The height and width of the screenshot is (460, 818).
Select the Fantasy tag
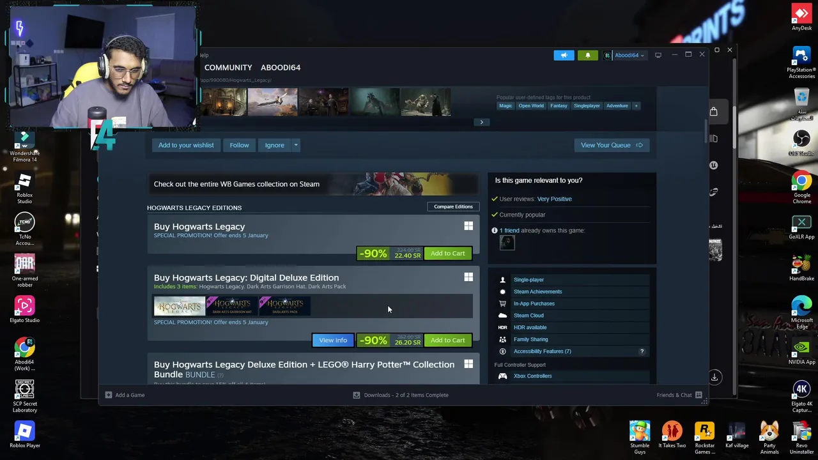tap(559, 106)
